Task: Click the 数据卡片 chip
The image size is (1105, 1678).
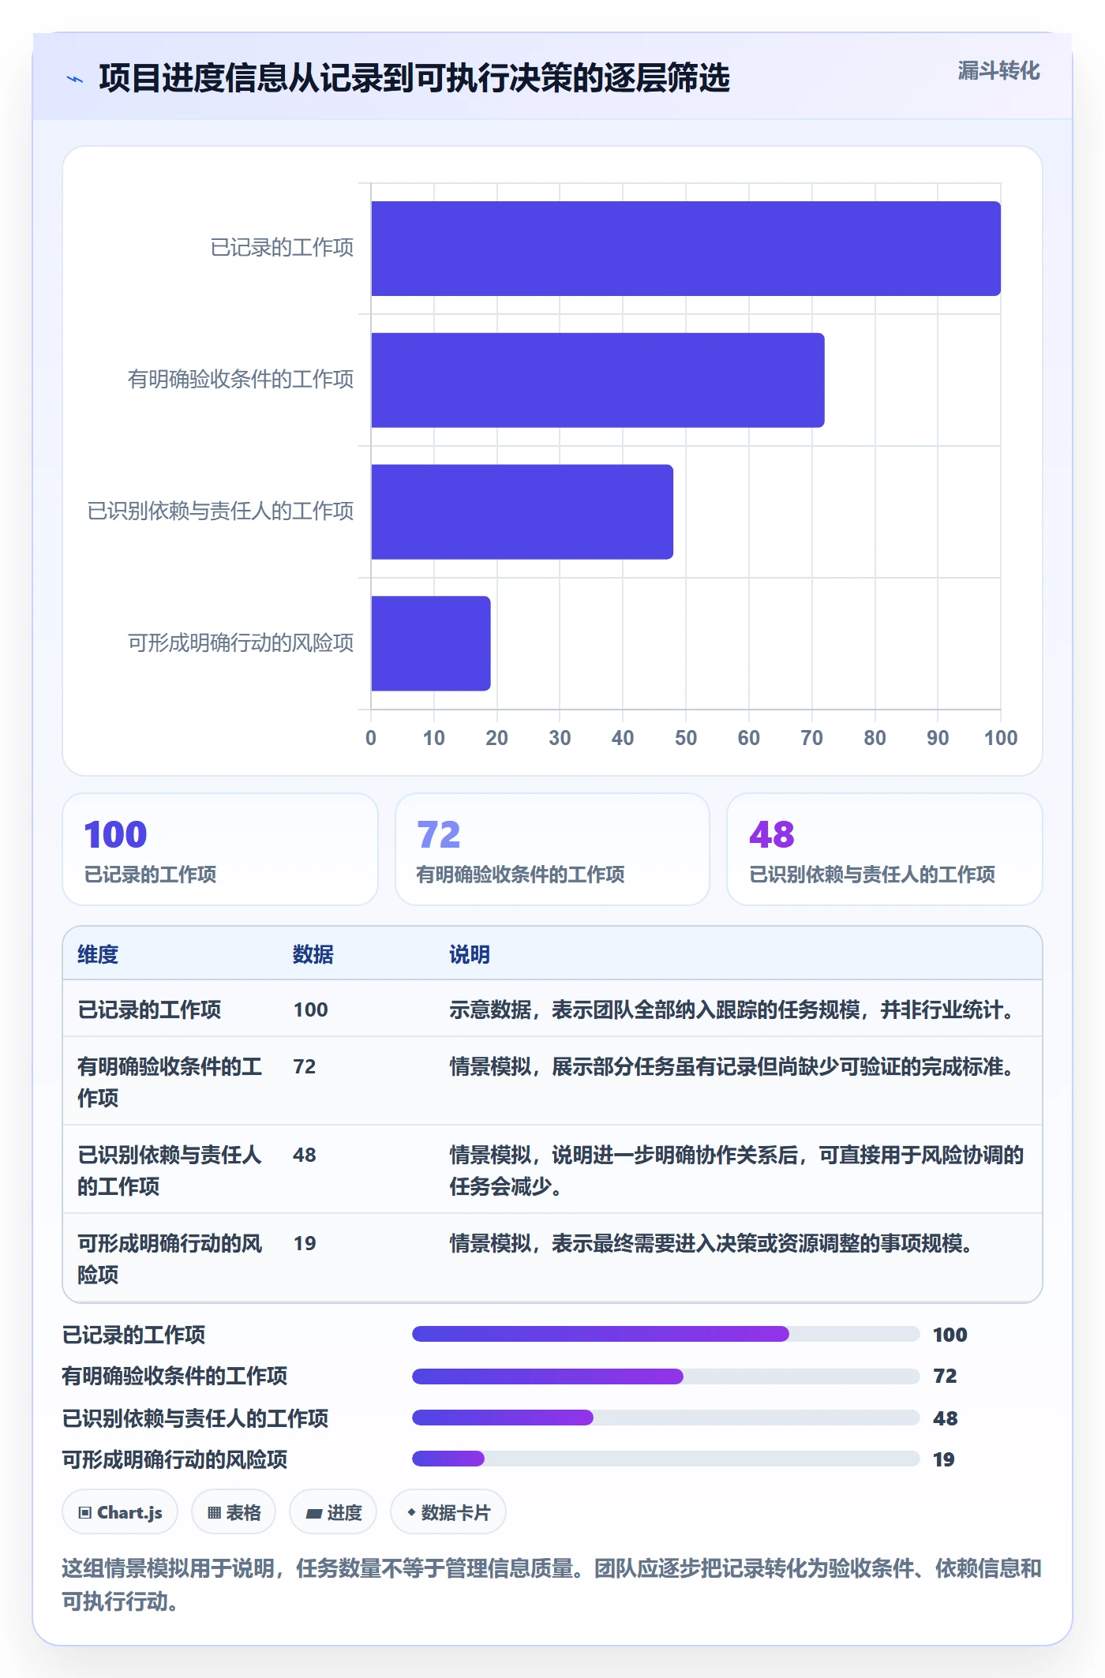Action: coord(448,1511)
